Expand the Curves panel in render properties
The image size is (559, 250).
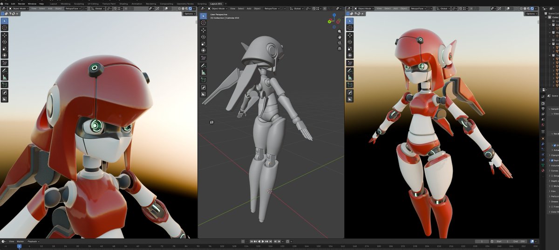pyautogui.click(x=553, y=170)
